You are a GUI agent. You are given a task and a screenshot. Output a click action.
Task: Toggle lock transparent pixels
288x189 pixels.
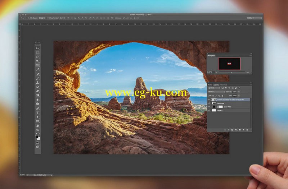click(213, 96)
